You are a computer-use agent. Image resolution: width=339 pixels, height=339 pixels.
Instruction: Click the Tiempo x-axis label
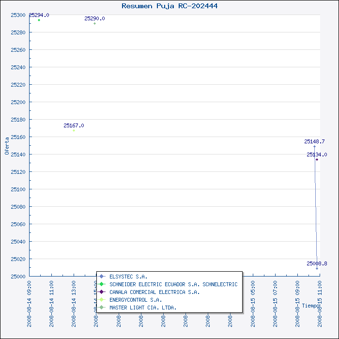tap(311, 306)
